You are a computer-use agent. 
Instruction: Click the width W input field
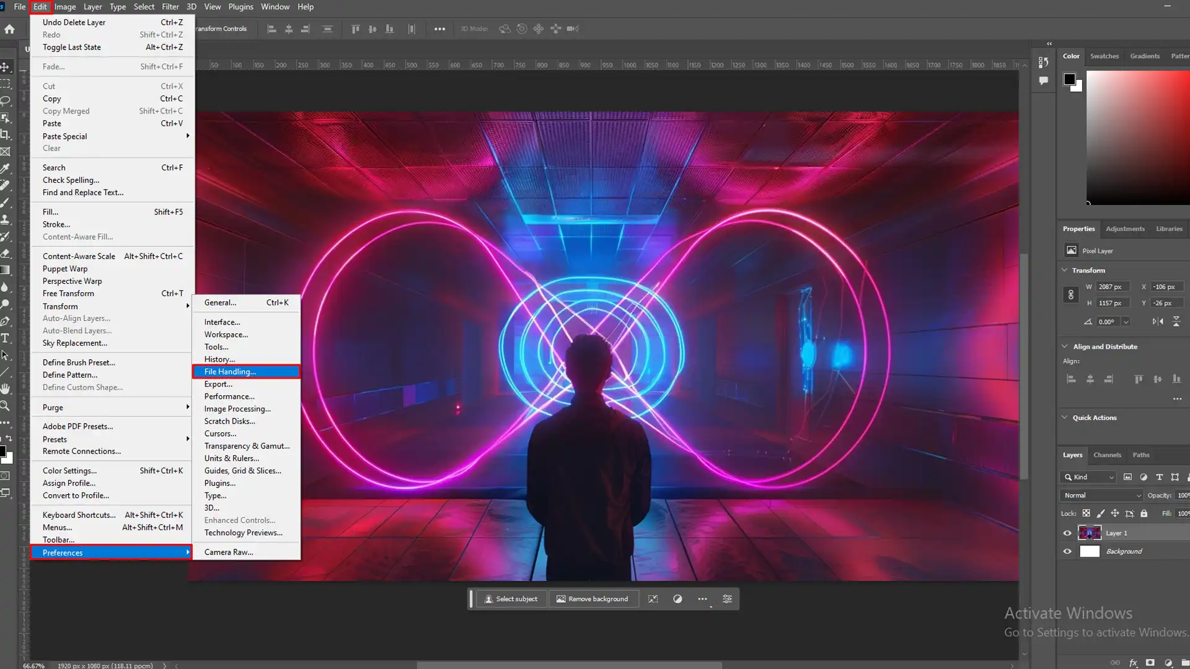[1113, 287]
